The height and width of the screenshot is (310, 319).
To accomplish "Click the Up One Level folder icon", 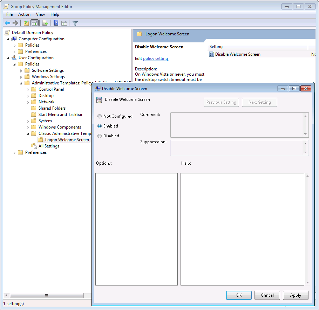I will point(26,23).
